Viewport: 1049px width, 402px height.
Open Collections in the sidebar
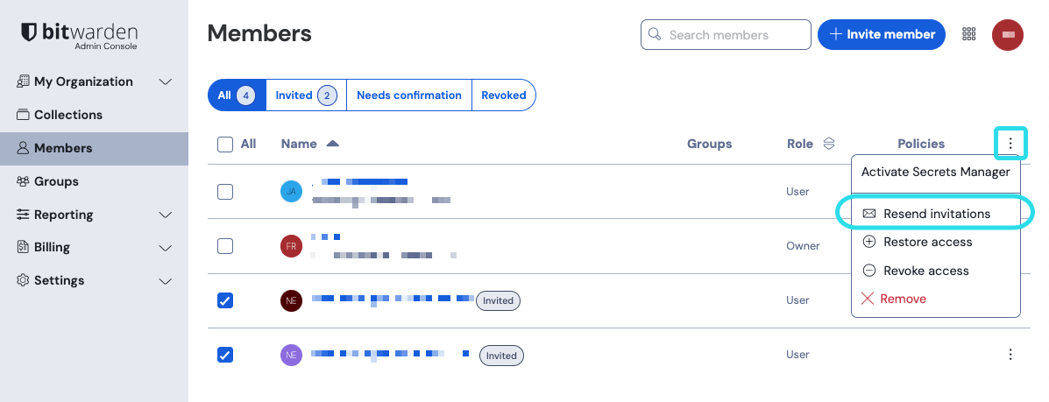tap(67, 115)
